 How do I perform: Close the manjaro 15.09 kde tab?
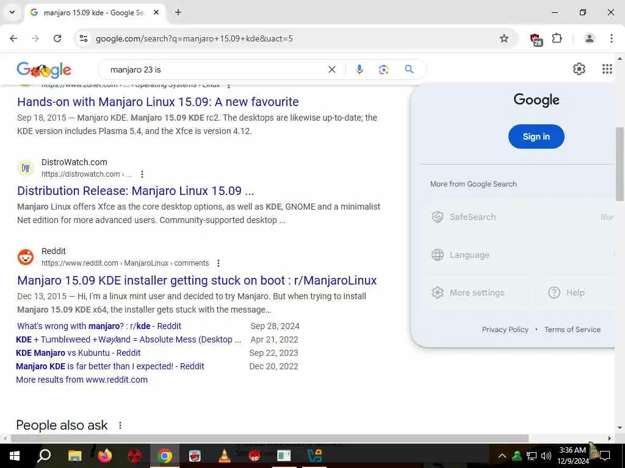tap(156, 12)
